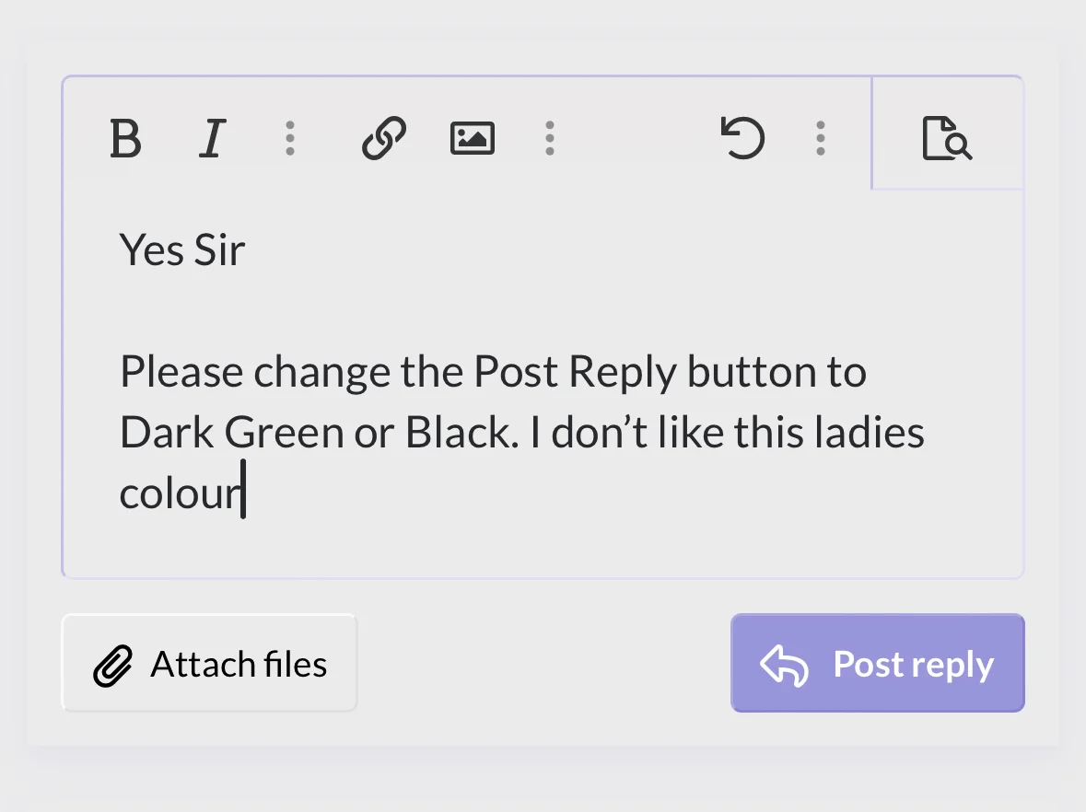Toggle italic formatting with the I icon
Image resolution: width=1086 pixels, height=812 pixels.
[x=212, y=138]
